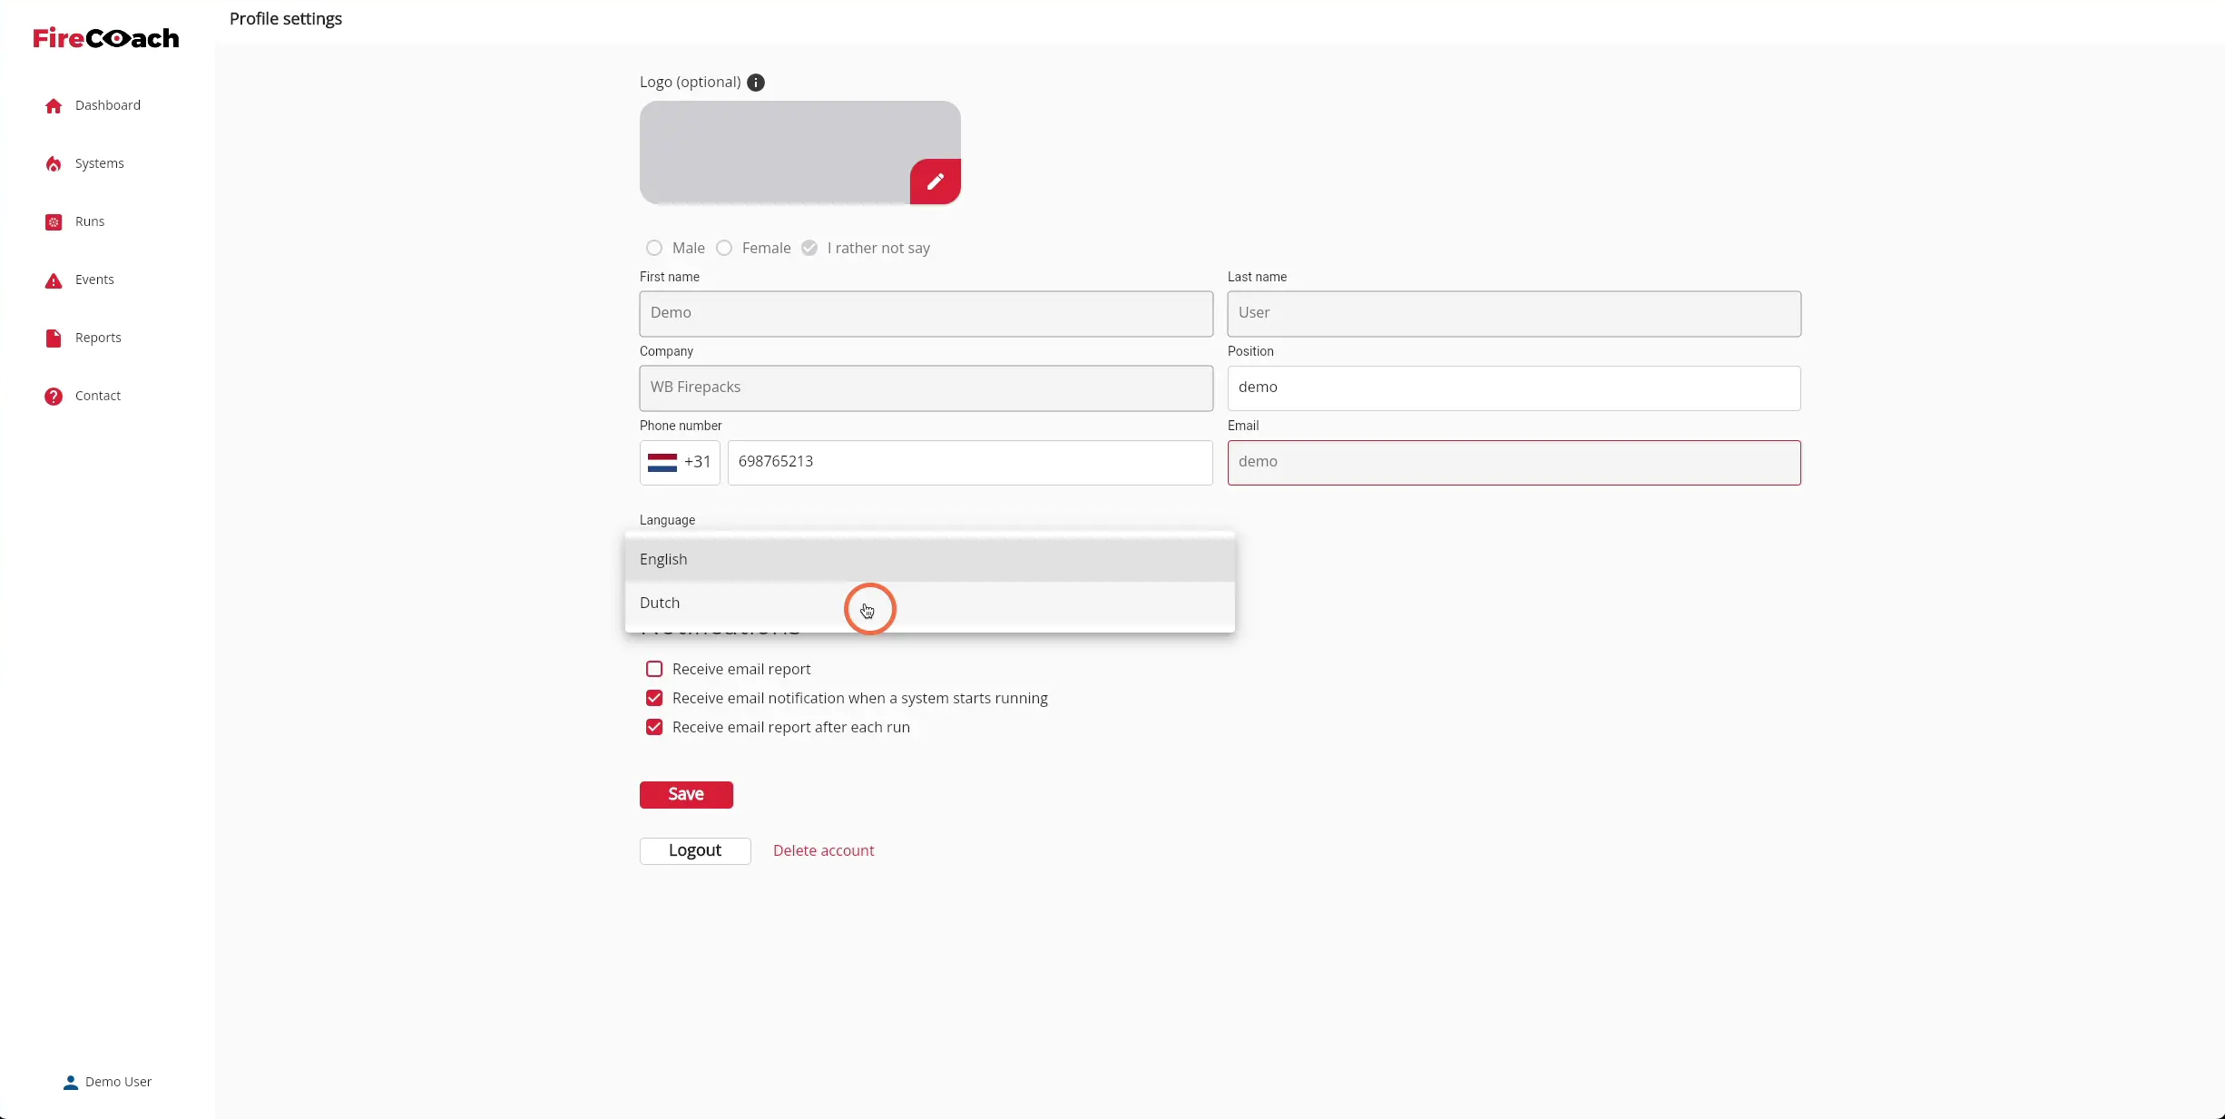
Task: Open the Contact sidebar item
Action: click(x=98, y=396)
